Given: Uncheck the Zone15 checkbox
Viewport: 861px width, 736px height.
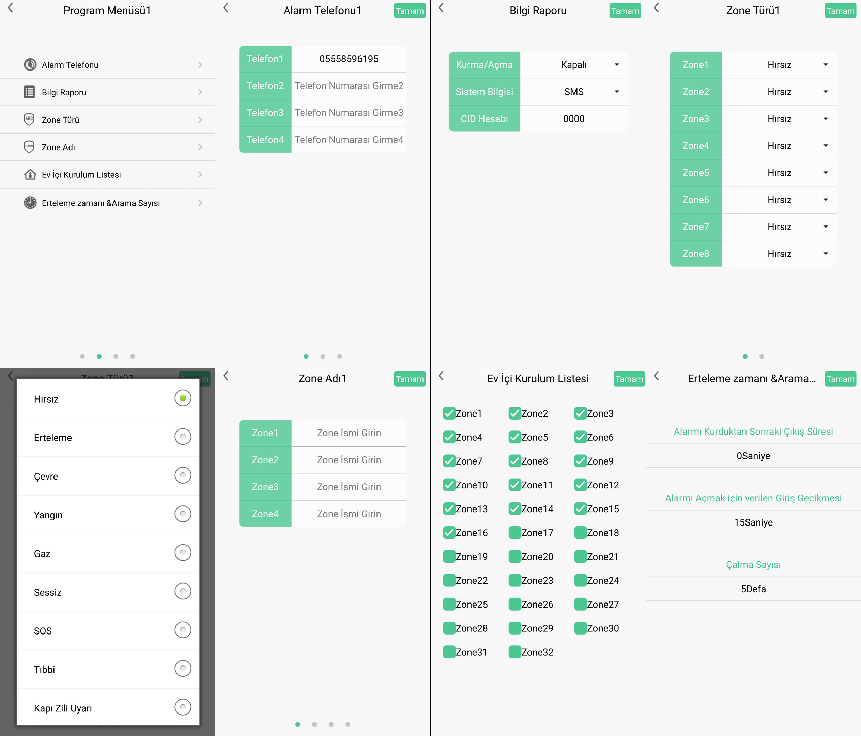Looking at the screenshot, I should [x=581, y=509].
